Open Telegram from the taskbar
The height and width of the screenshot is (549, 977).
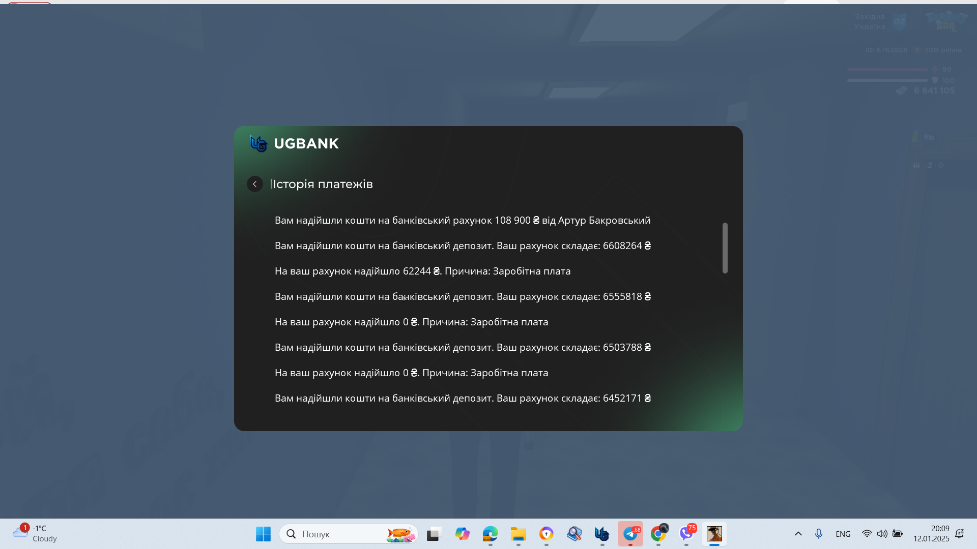click(630, 534)
